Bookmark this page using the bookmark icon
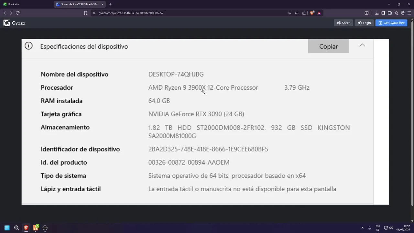 [85, 13]
